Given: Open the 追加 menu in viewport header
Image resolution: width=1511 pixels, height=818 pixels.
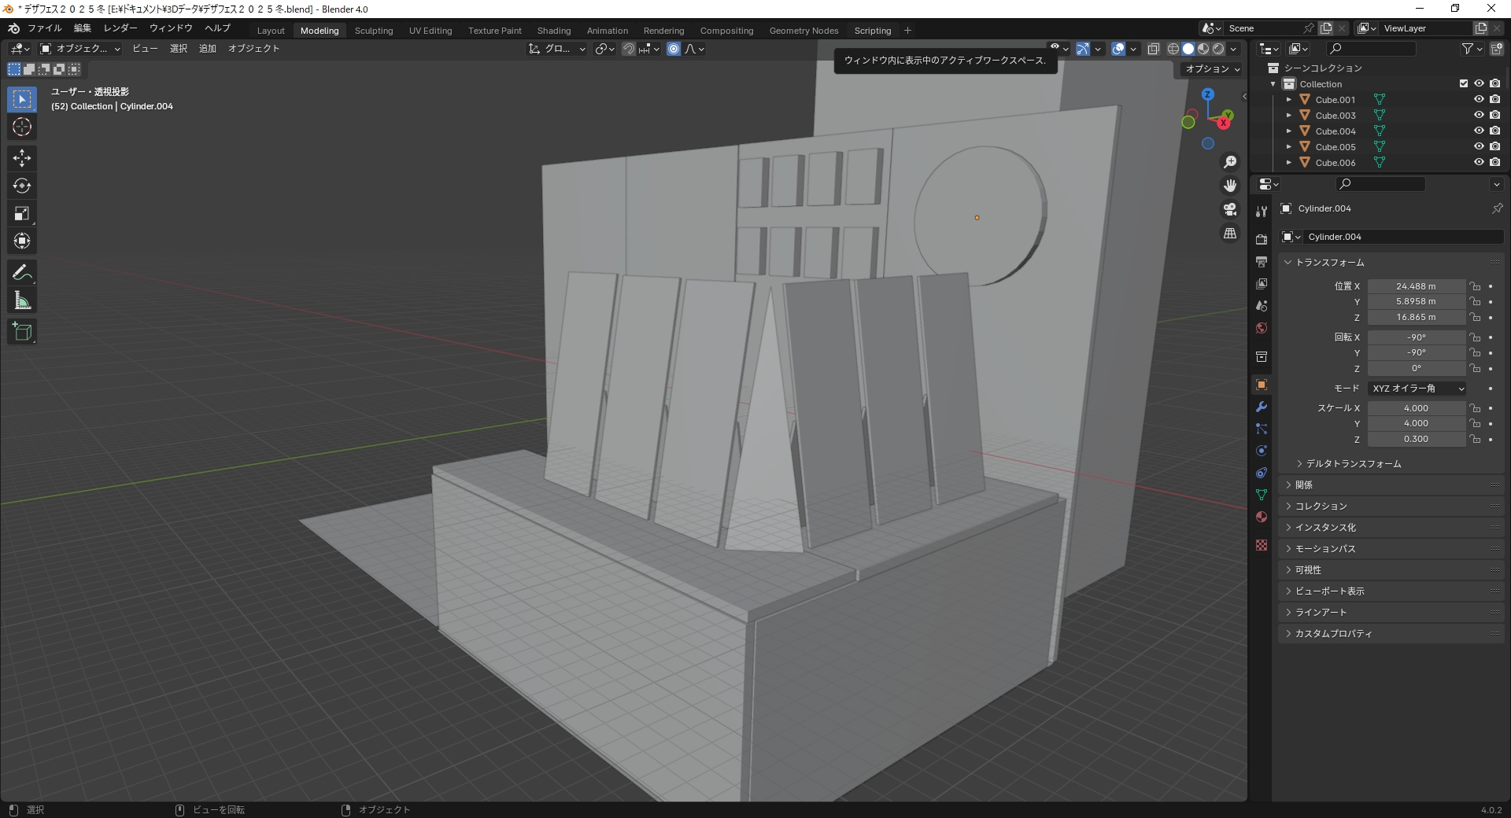Looking at the screenshot, I should [207, 49].
